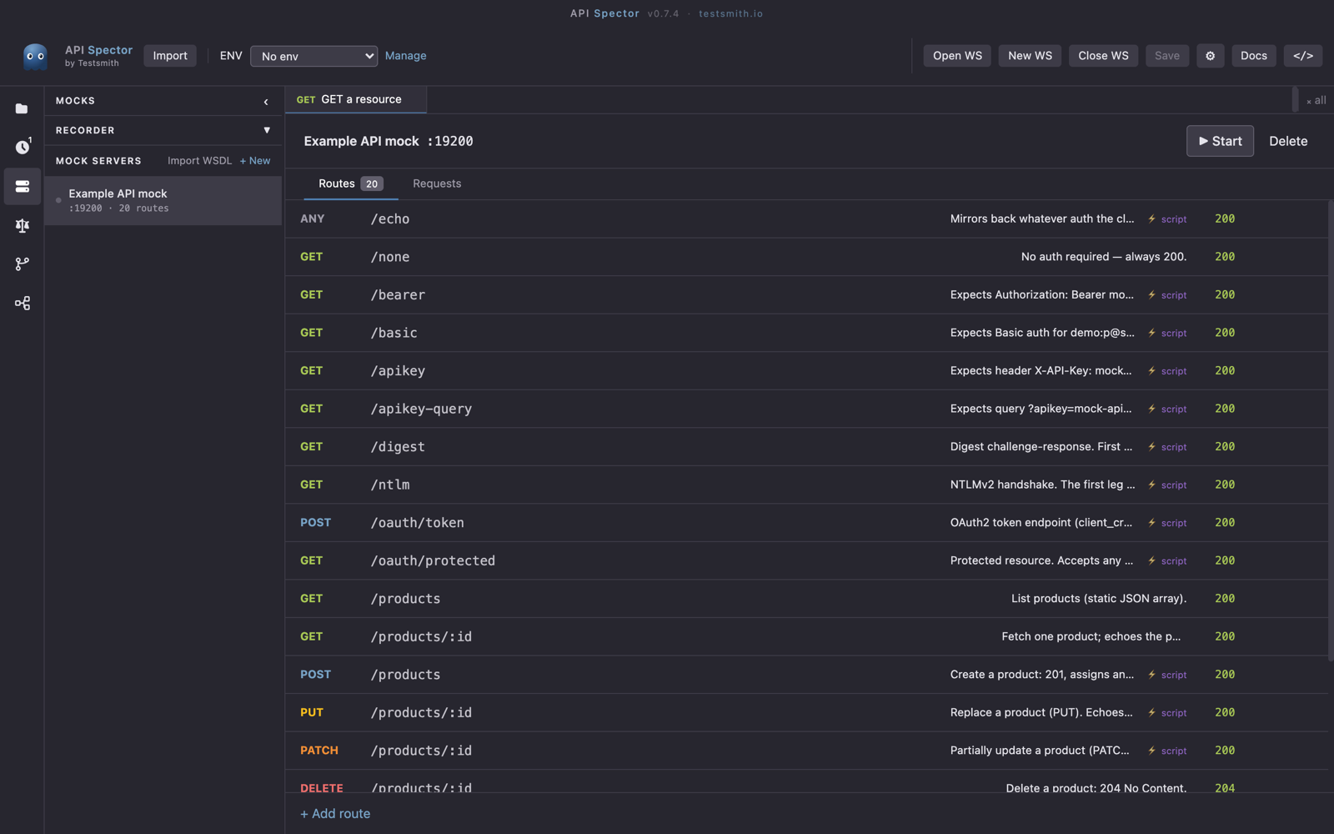The width and height of the screenshot is (1334, 834).
Task: Click the API Spector ghost logo
Action: tap(35, 56)
